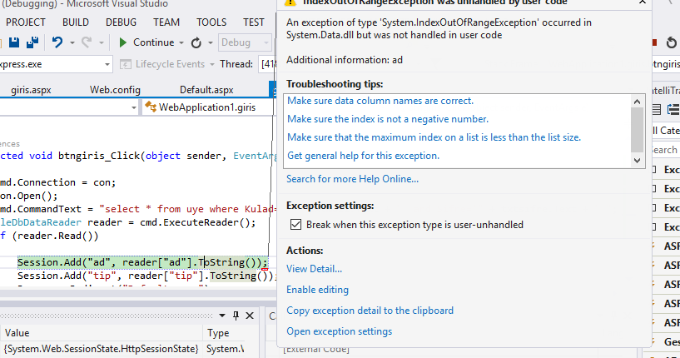Click the Save icon in the toolbar

pos(14,42)
